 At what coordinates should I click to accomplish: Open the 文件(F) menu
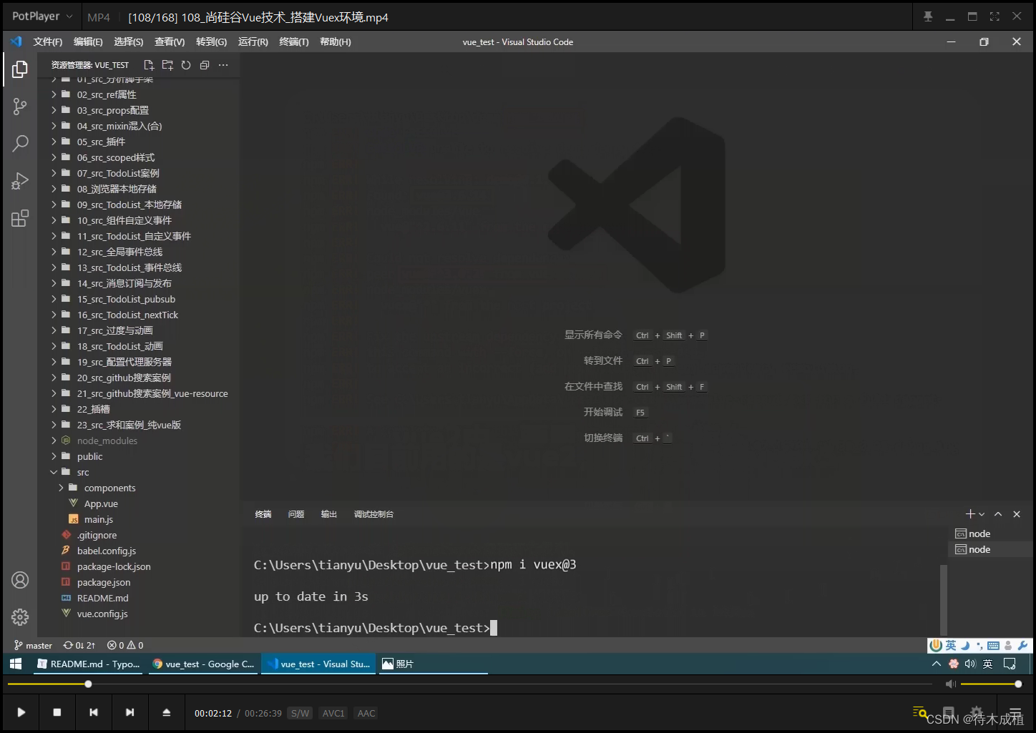tap(48, 42)
